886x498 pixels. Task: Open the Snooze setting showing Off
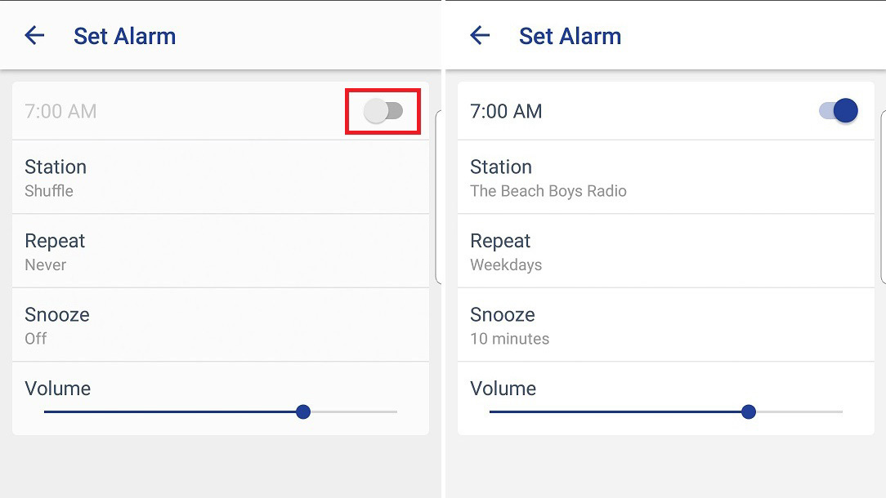click(221, 325)
